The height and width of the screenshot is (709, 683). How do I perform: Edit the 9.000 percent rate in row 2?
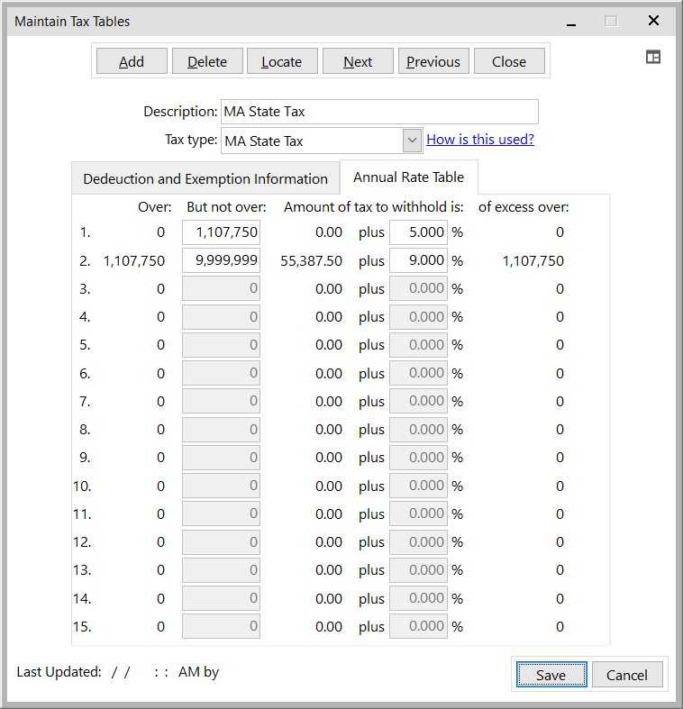418,261
